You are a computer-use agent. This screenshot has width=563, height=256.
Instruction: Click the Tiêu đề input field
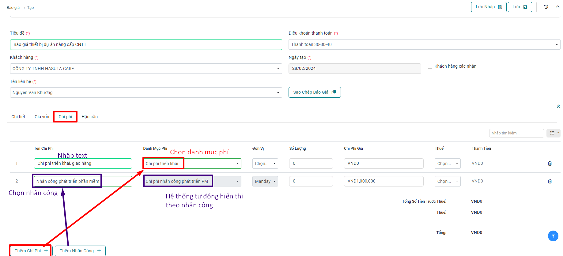(146, 44)
